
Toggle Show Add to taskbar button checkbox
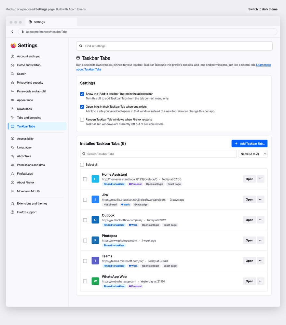tap(82, 94)
